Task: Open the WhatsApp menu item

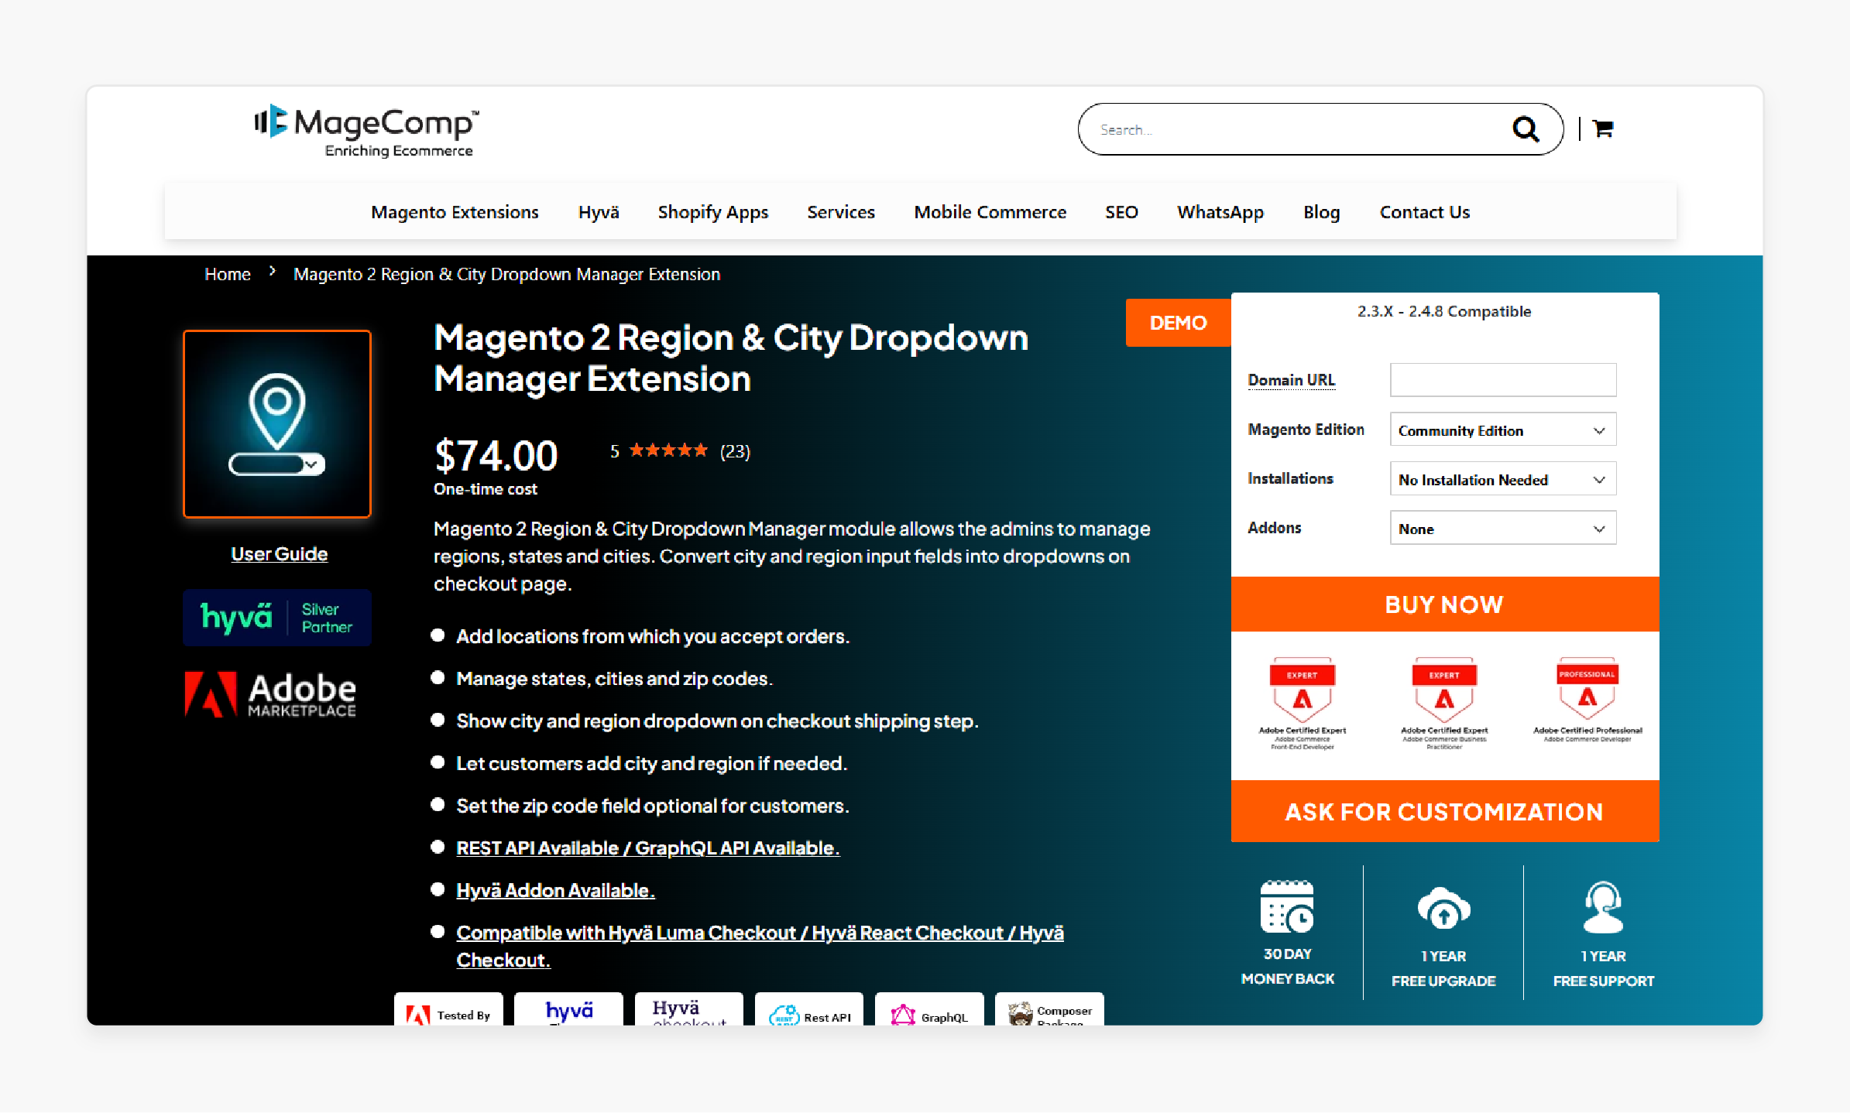Action: (1220, 212)
